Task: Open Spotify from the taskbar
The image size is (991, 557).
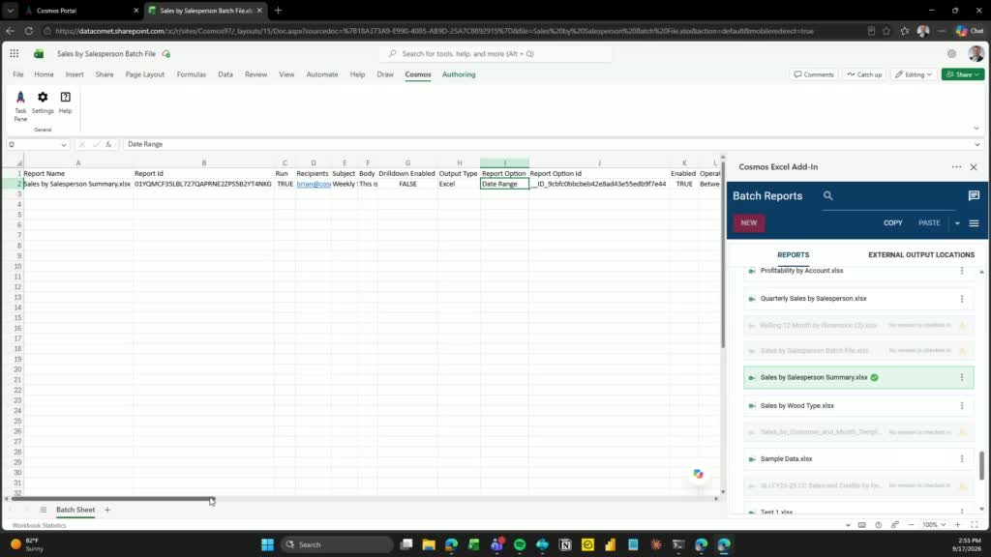Action: pyautogui.click(x=520, y=544)
